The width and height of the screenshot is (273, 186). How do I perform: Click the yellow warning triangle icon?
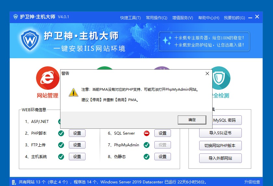(x=73, y=92)
